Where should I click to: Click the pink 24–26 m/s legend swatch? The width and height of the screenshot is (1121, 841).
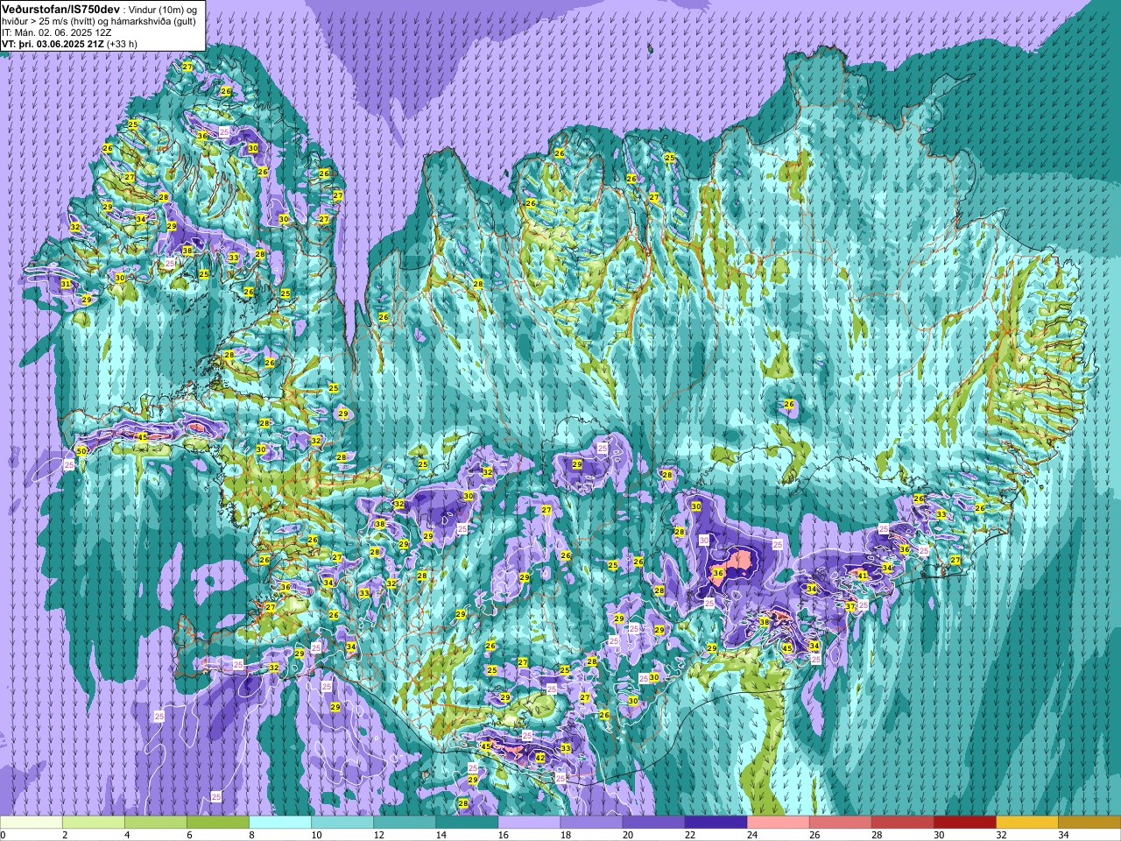pyautogui.click(x=778, y=823)
